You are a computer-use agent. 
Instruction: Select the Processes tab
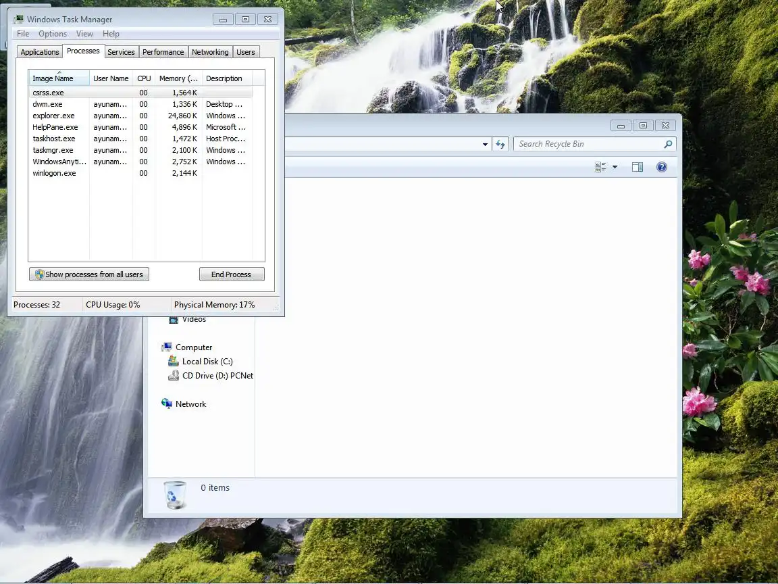83,51
